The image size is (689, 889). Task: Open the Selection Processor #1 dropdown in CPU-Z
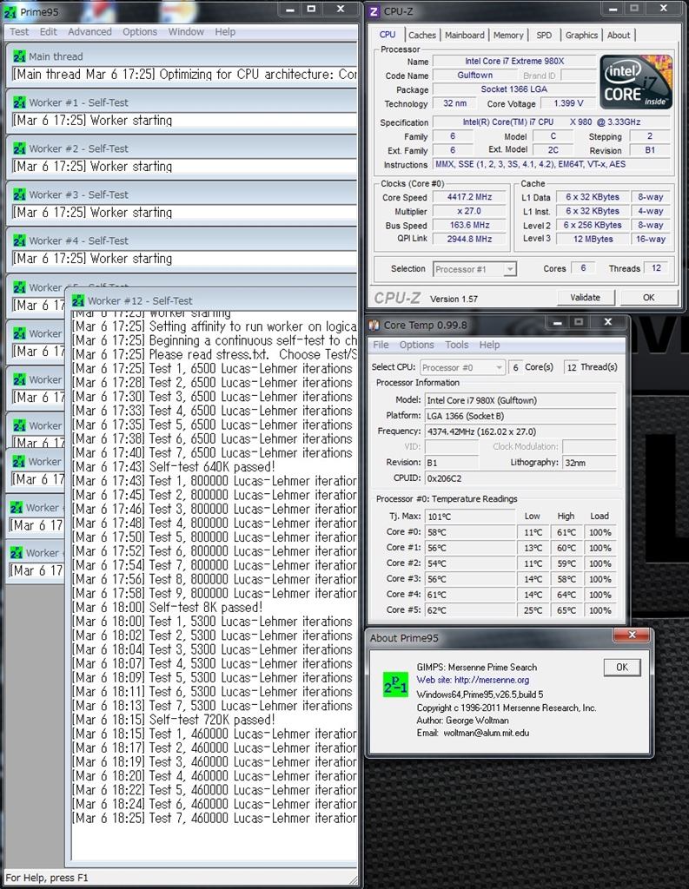(x=474, y=269)
